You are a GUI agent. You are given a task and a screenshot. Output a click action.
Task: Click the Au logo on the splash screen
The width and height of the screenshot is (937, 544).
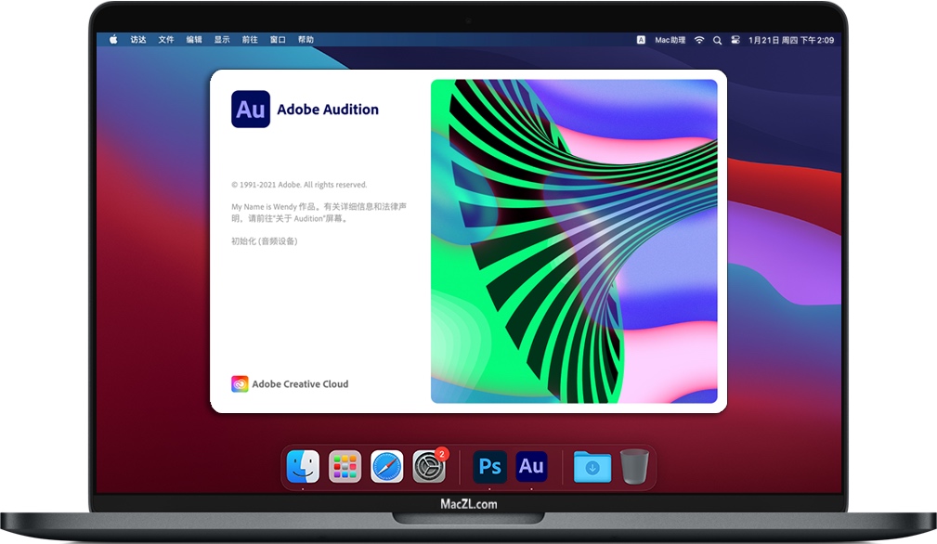pyautogui.click(x=250, y=109)
